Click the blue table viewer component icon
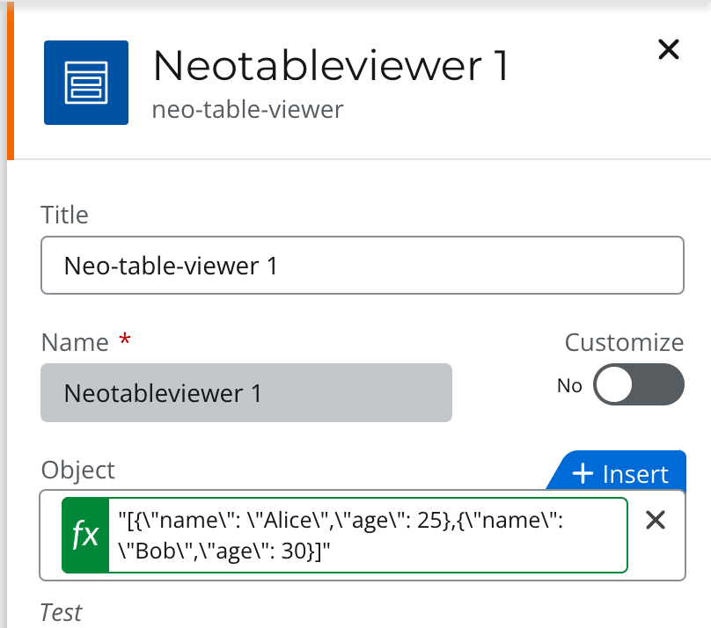711x628 pixels. coord(86,83)
